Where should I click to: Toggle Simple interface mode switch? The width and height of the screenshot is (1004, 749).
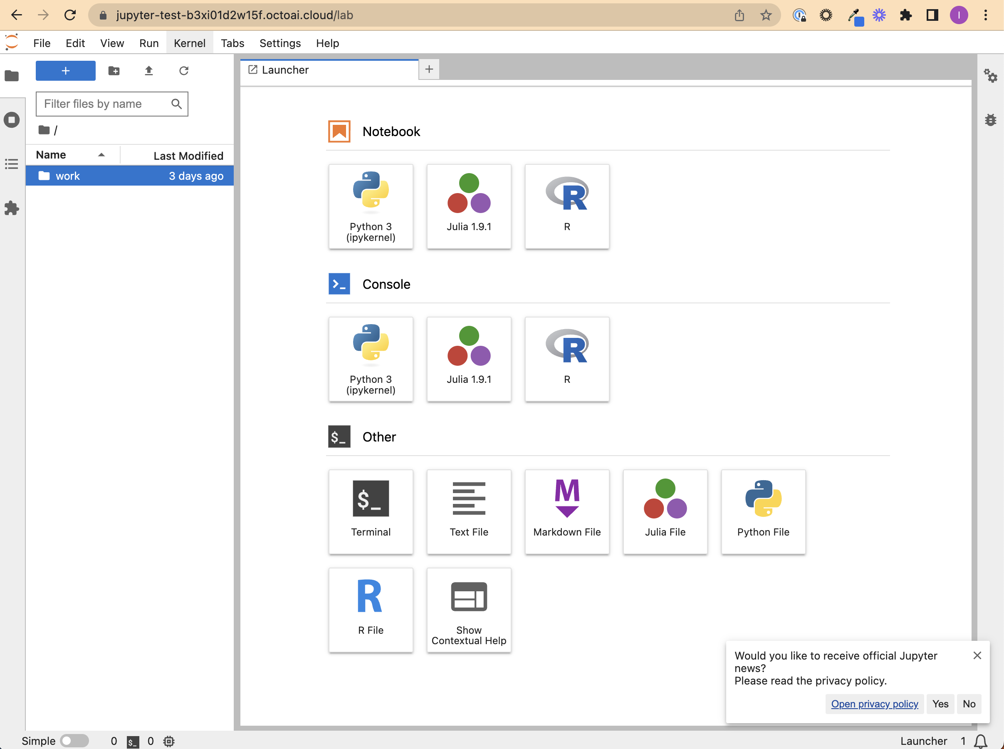74,741
